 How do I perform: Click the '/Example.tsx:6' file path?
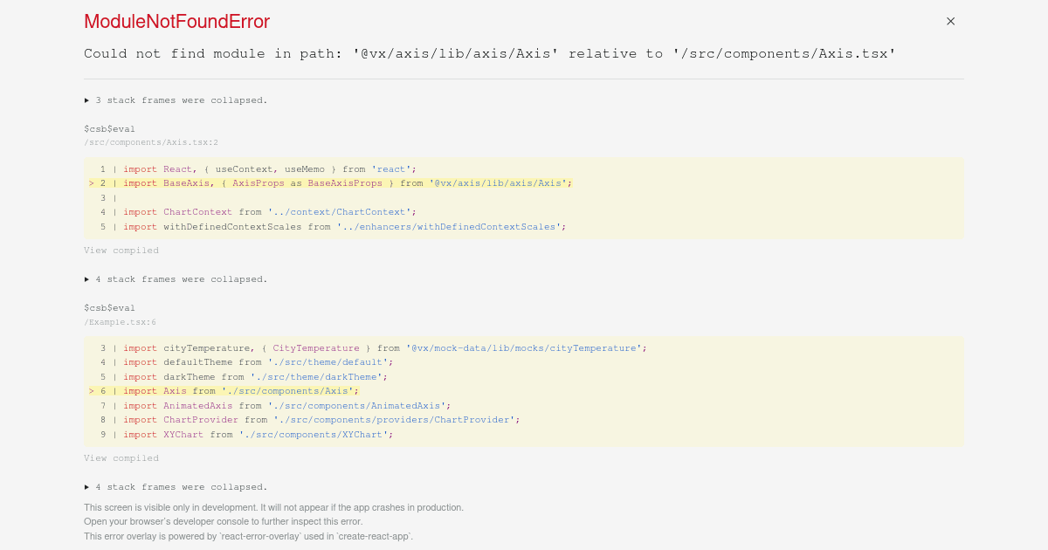click(x=120, y=321)
